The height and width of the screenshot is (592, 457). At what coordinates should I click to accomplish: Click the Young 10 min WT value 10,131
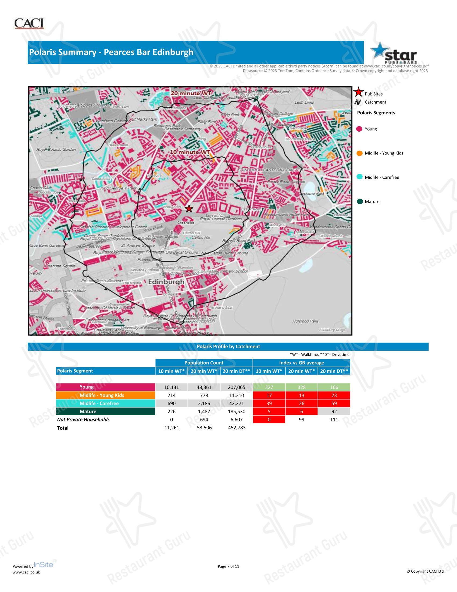172,387
